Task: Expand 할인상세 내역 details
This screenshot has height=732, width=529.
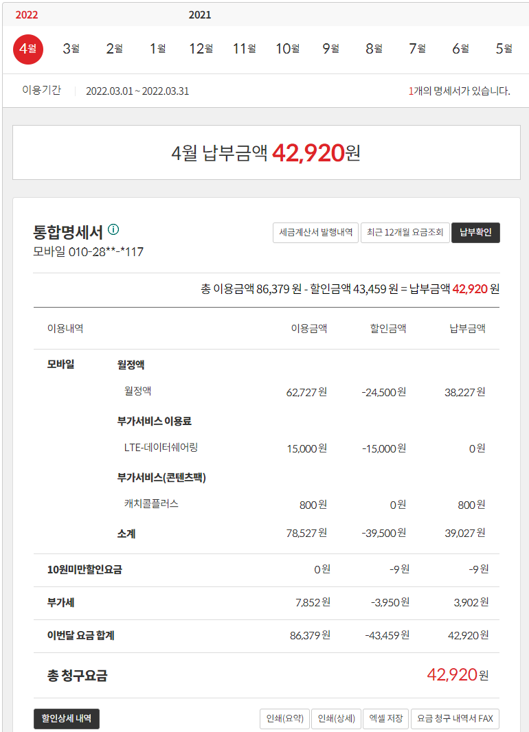Action: coord(67,719)
